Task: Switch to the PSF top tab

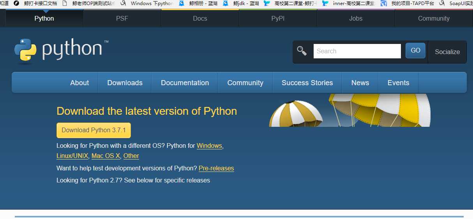Action: [122, 18]
